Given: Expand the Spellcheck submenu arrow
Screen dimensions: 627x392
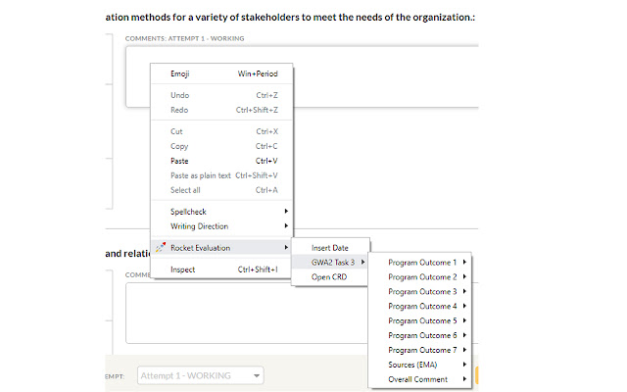Looking at the screenshot, I should tap(286, 212).
